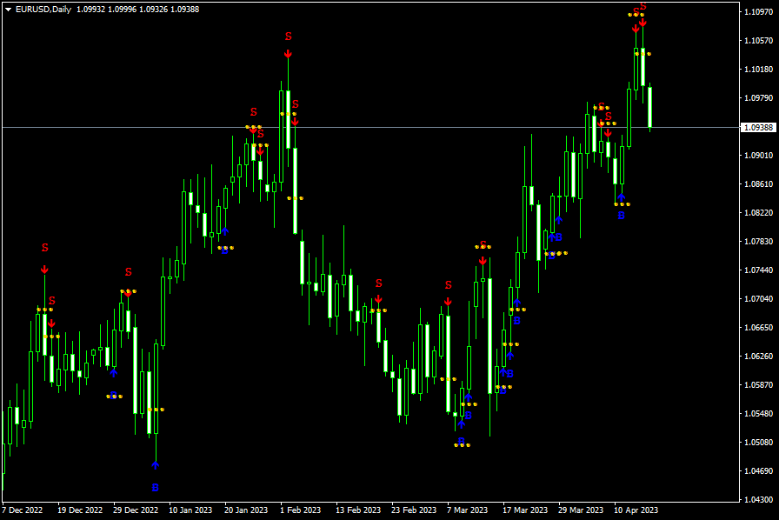
Task: Click the 13 Feb 2023 date label
Action: [x=358, y=510]
